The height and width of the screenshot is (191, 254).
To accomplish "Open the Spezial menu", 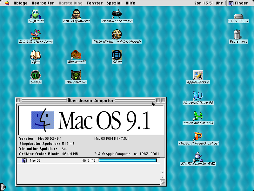I will 114,3.
